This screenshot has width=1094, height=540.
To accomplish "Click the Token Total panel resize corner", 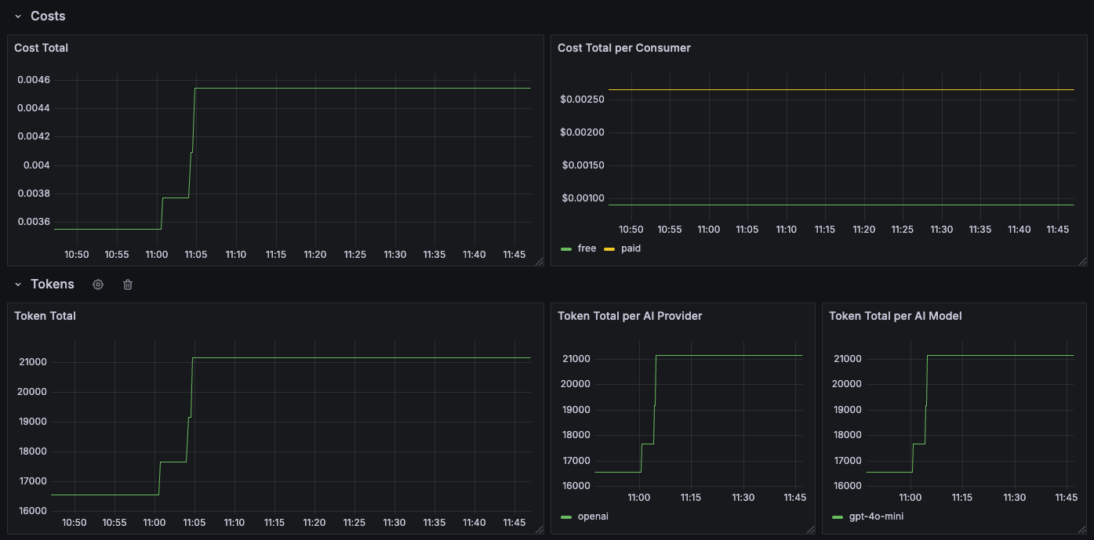I will [539, 530].
